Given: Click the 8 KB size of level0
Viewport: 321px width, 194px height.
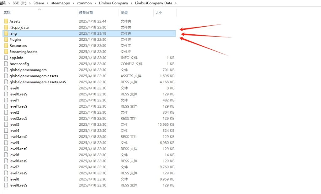Looking at the screenshot, I should [170, 88].
